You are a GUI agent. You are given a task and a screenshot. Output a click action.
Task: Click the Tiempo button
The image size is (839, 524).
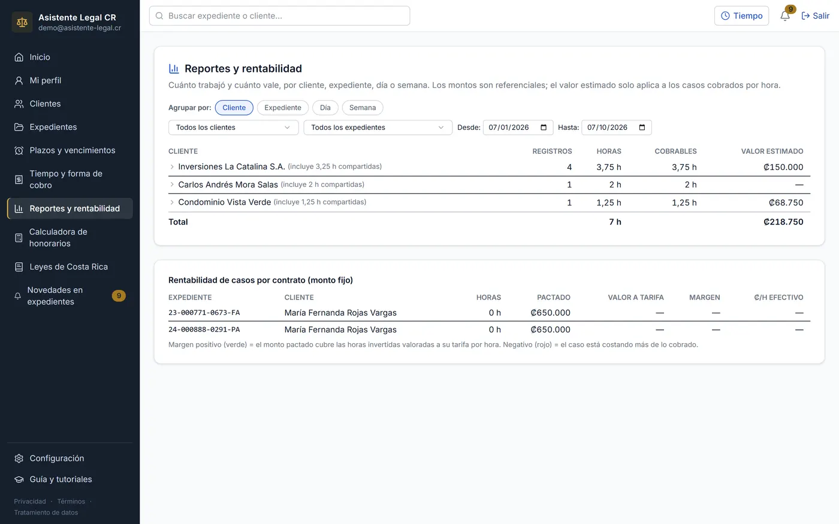[741, 16]
